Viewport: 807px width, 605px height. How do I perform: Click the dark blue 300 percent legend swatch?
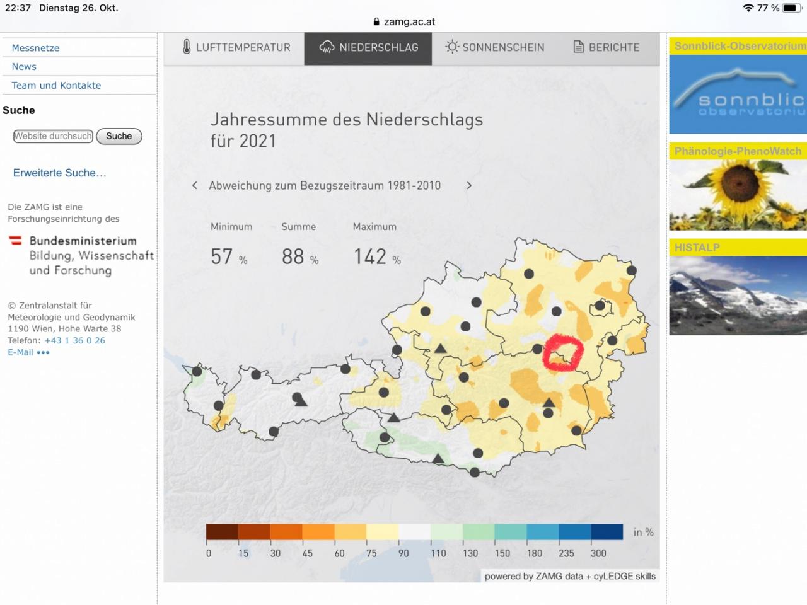607,532
